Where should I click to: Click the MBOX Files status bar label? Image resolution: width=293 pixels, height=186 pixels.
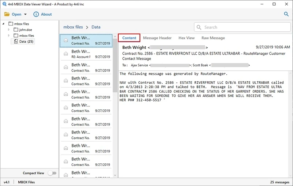point(26,182)
